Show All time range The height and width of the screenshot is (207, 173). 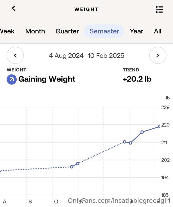pyautogui.click(x=157, y=31)
